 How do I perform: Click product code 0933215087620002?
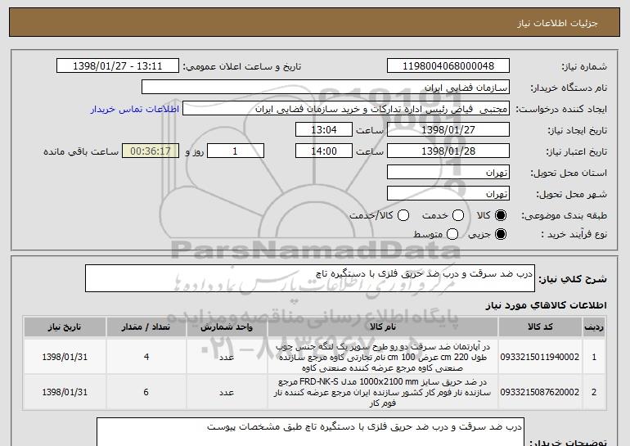coord(540,392)
